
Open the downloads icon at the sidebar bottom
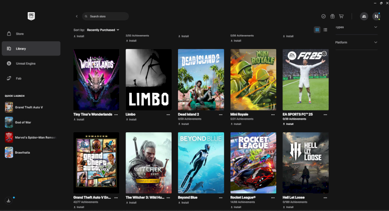tap(8, 201)
